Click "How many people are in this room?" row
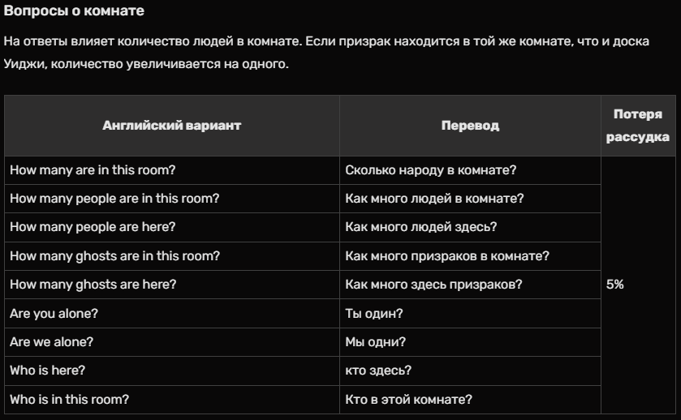 click(x=114, y=199)
